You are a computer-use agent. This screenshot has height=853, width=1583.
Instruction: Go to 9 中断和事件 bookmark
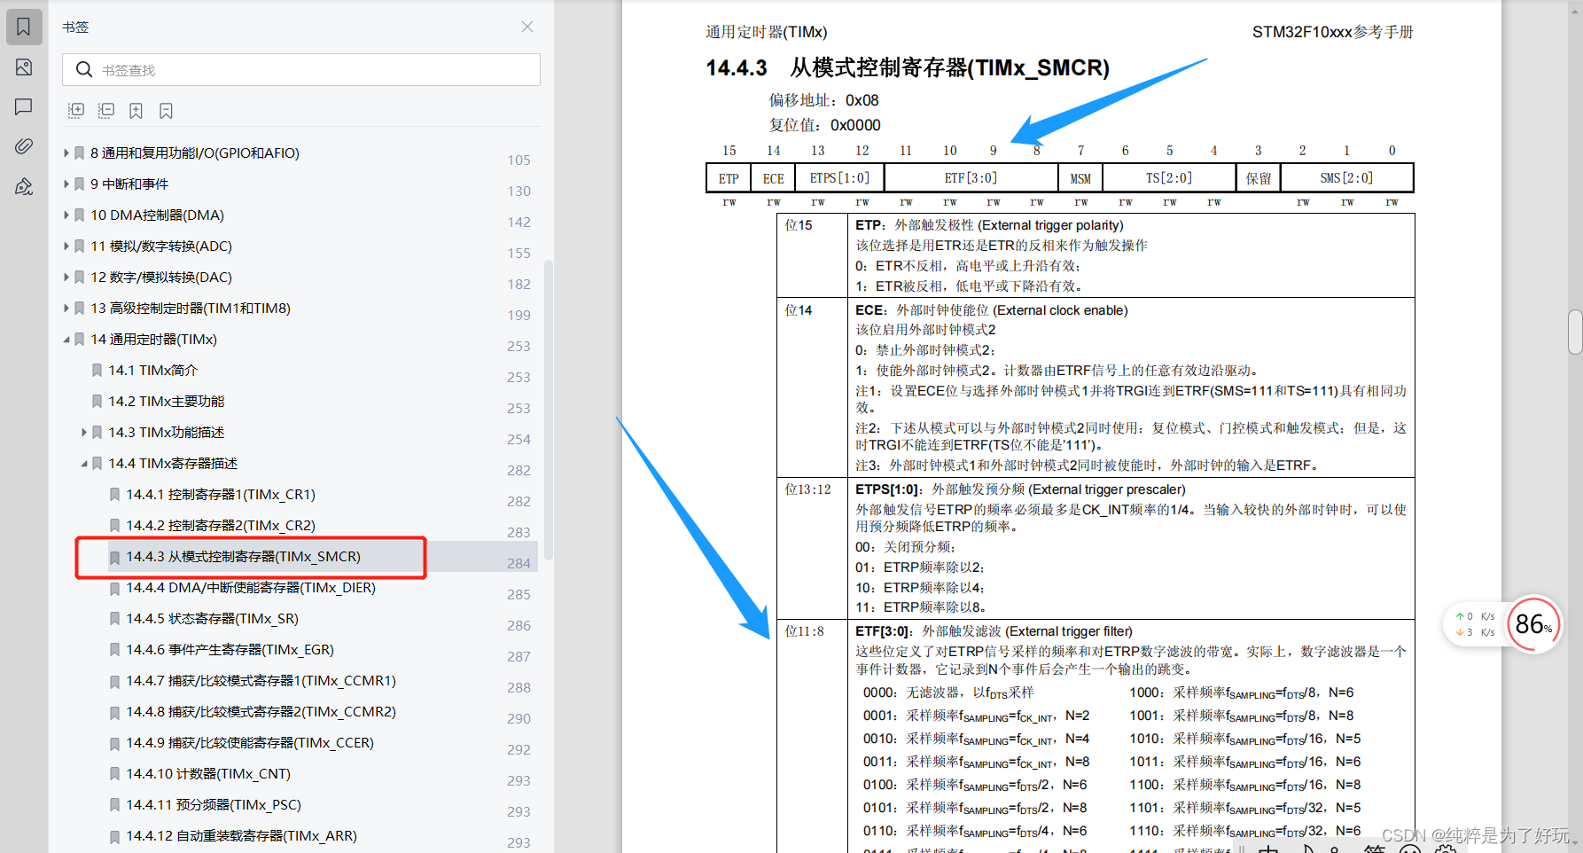(129, 184)
